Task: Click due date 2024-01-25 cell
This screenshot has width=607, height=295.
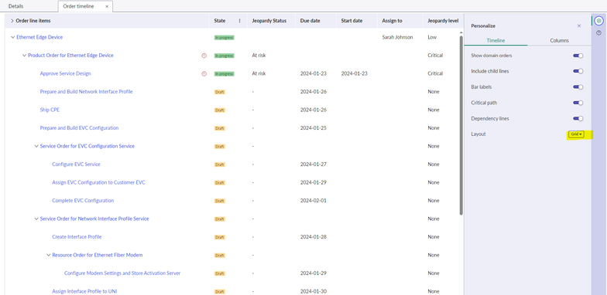Action: 313,128
